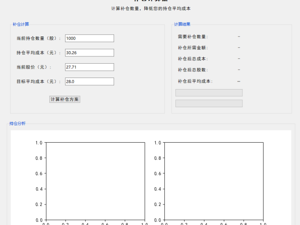Click the 补仓后总股数 result label
This screenshot has height=225, width=300.
pyautogui.click(x=193, y=70)
